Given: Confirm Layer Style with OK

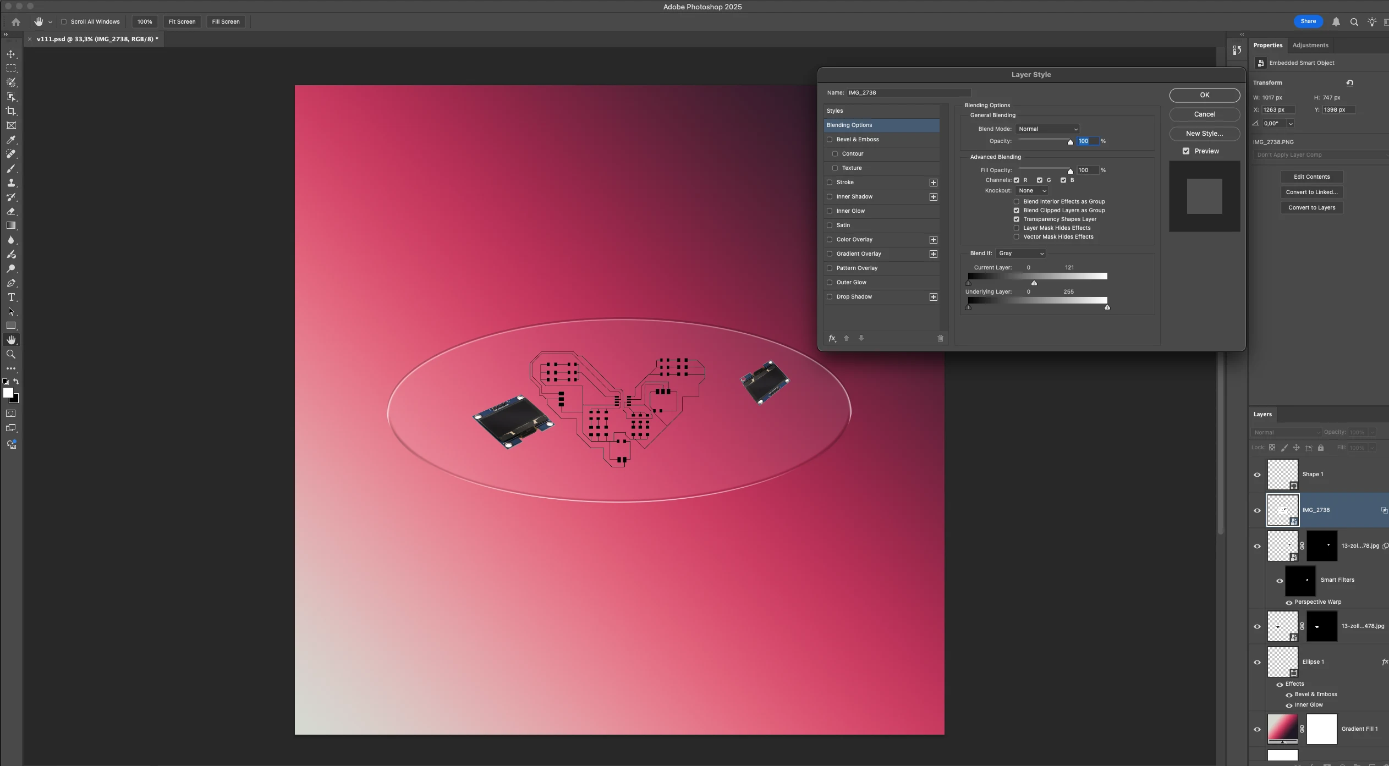Looking at the screenshot, I should click(1204, 95).
